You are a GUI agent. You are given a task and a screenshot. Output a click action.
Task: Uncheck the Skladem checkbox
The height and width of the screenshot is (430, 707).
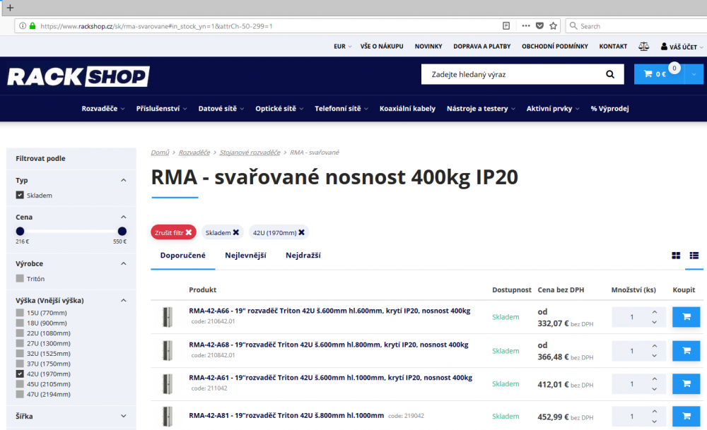[20, 195]
